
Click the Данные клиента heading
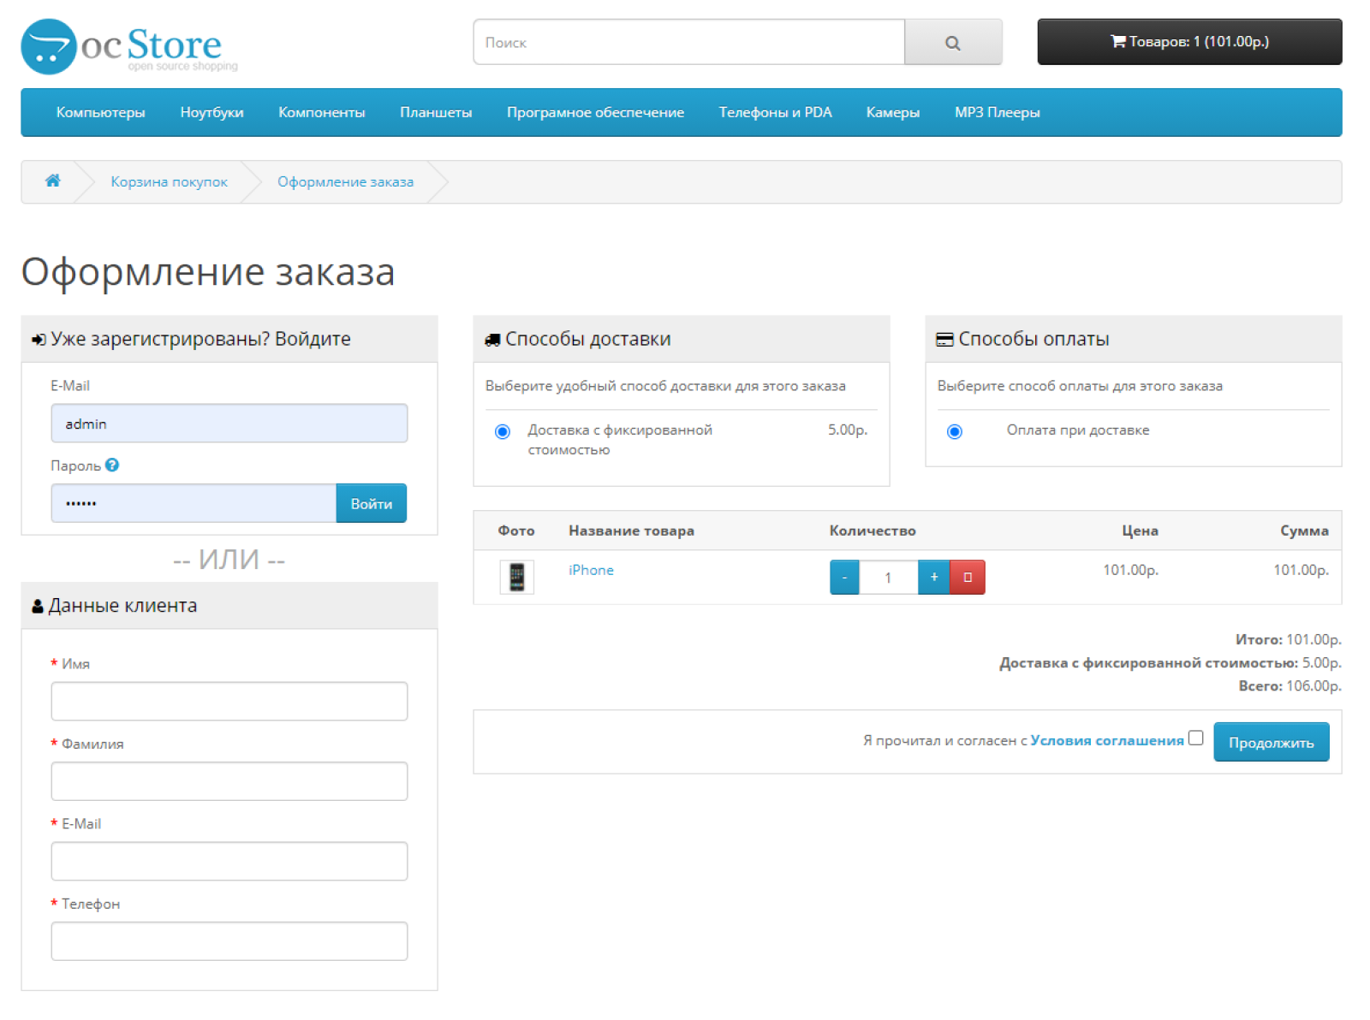(x=122, y=606)
